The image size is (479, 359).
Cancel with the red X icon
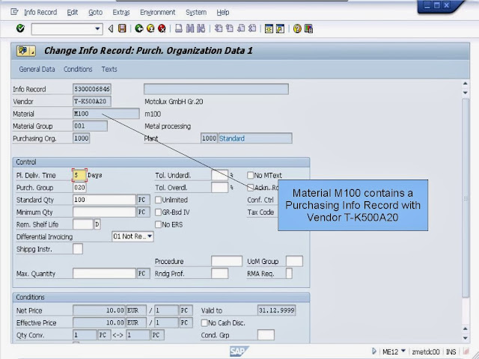coord(162,28)
